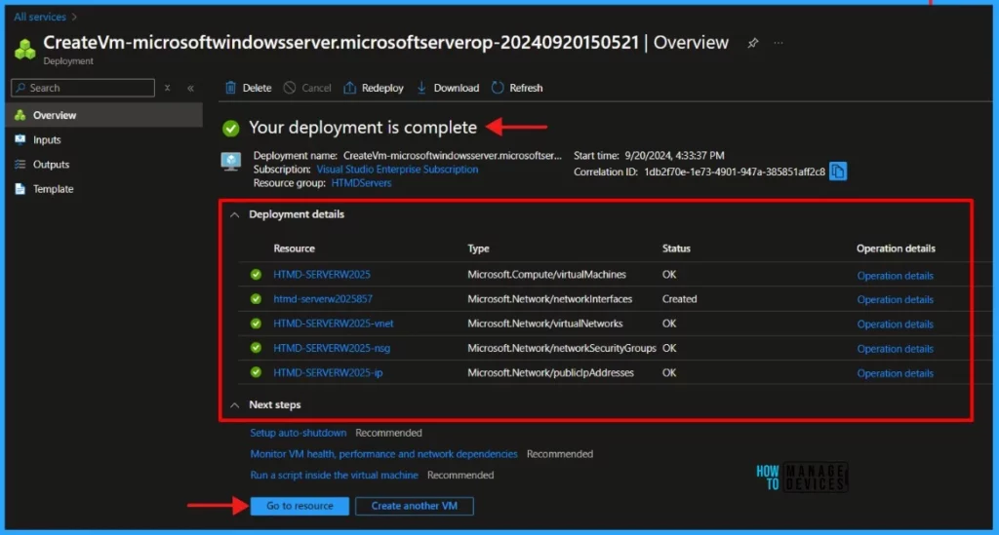The height and width of the screenshot is (535, 999).
Task: View Operation details for the networkInterfaces row
Action: click(x=895, y=299)
